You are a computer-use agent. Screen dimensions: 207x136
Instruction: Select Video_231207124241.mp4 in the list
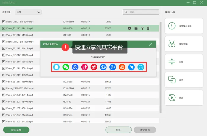(x=20, y=115)
